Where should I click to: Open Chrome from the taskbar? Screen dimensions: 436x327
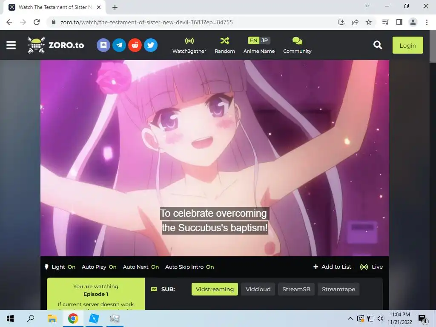pyautogui.click(x=73, y=318)
